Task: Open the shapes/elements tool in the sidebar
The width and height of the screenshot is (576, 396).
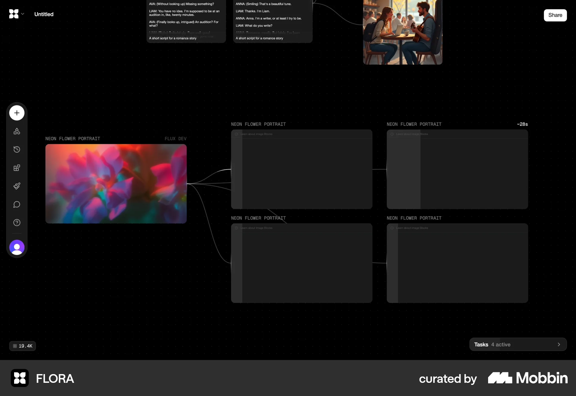Action: pos(16,131)
